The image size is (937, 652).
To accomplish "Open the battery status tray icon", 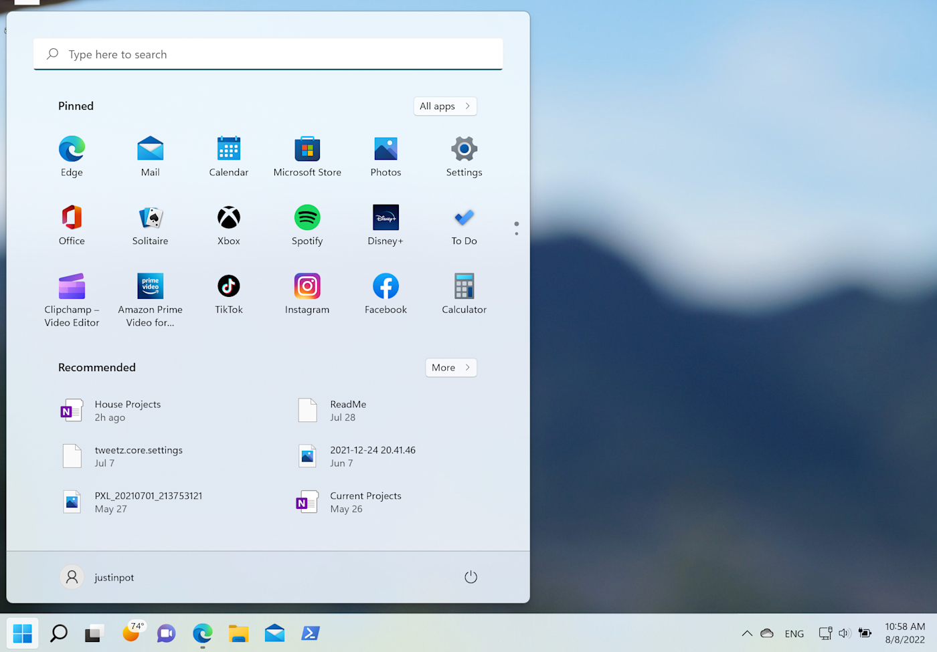I will (x=865, y=633).
